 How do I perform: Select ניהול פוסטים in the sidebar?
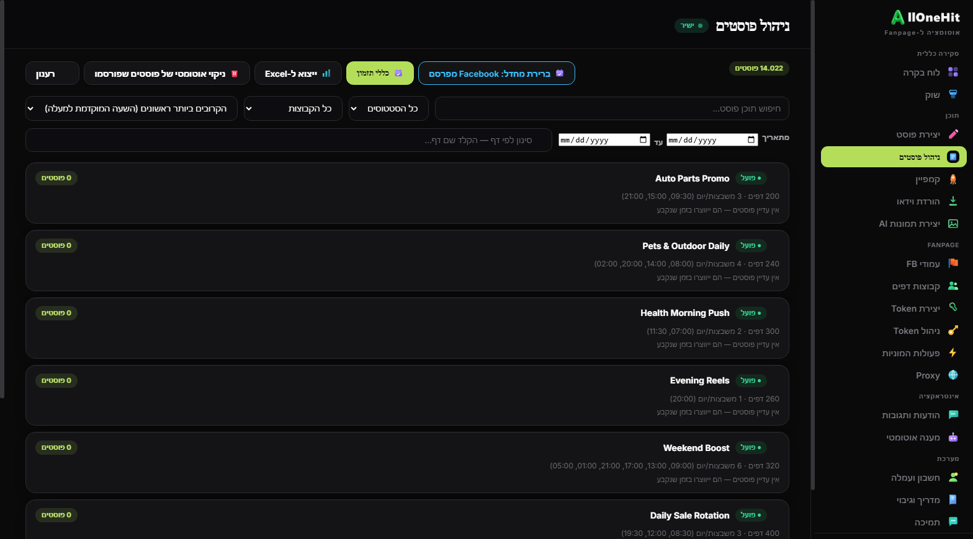coord(894,157)
